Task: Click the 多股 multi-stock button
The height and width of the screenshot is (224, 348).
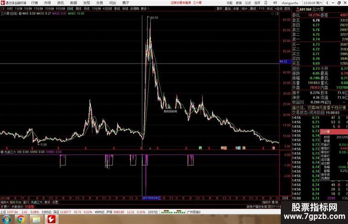Action: 236,9
